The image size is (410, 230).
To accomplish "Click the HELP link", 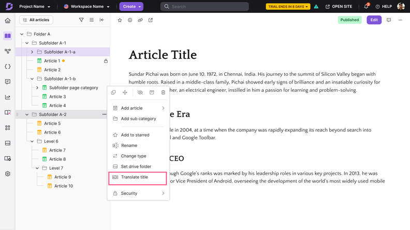I will click(384, 7).
